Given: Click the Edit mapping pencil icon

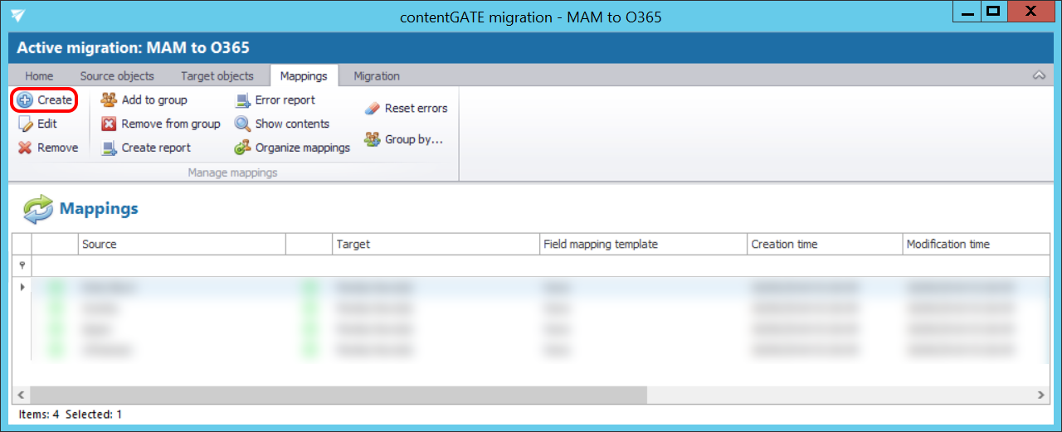Looking at the screenshot, I should click(x=25, y=124).
